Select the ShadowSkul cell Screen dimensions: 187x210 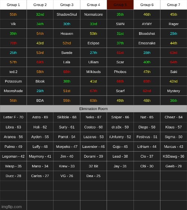point(67,14)
